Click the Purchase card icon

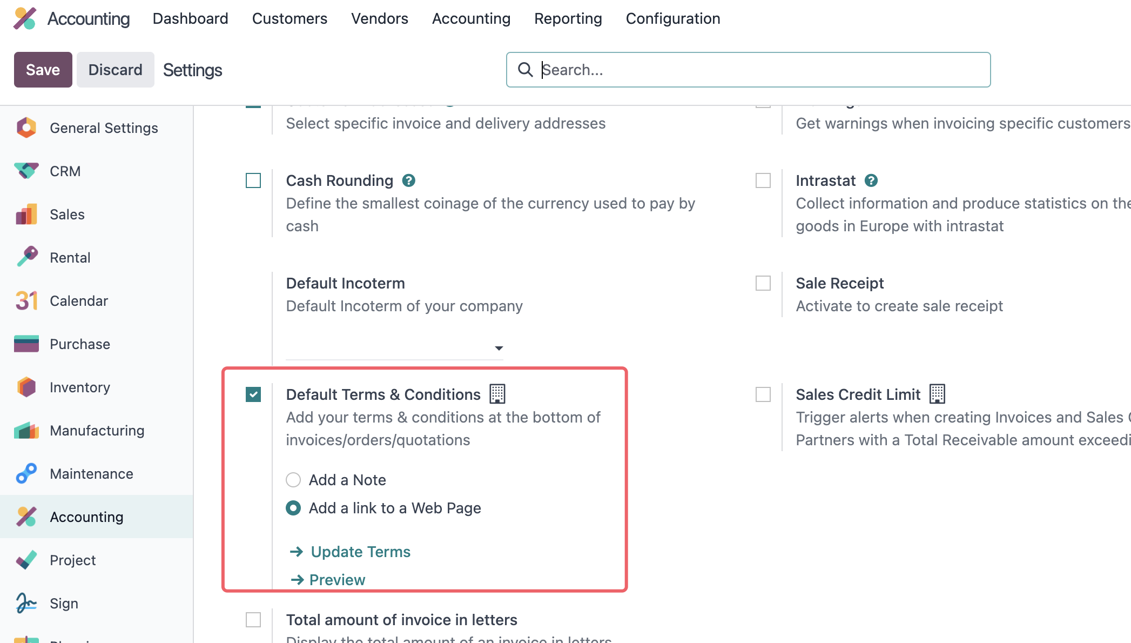coord(26,344)
